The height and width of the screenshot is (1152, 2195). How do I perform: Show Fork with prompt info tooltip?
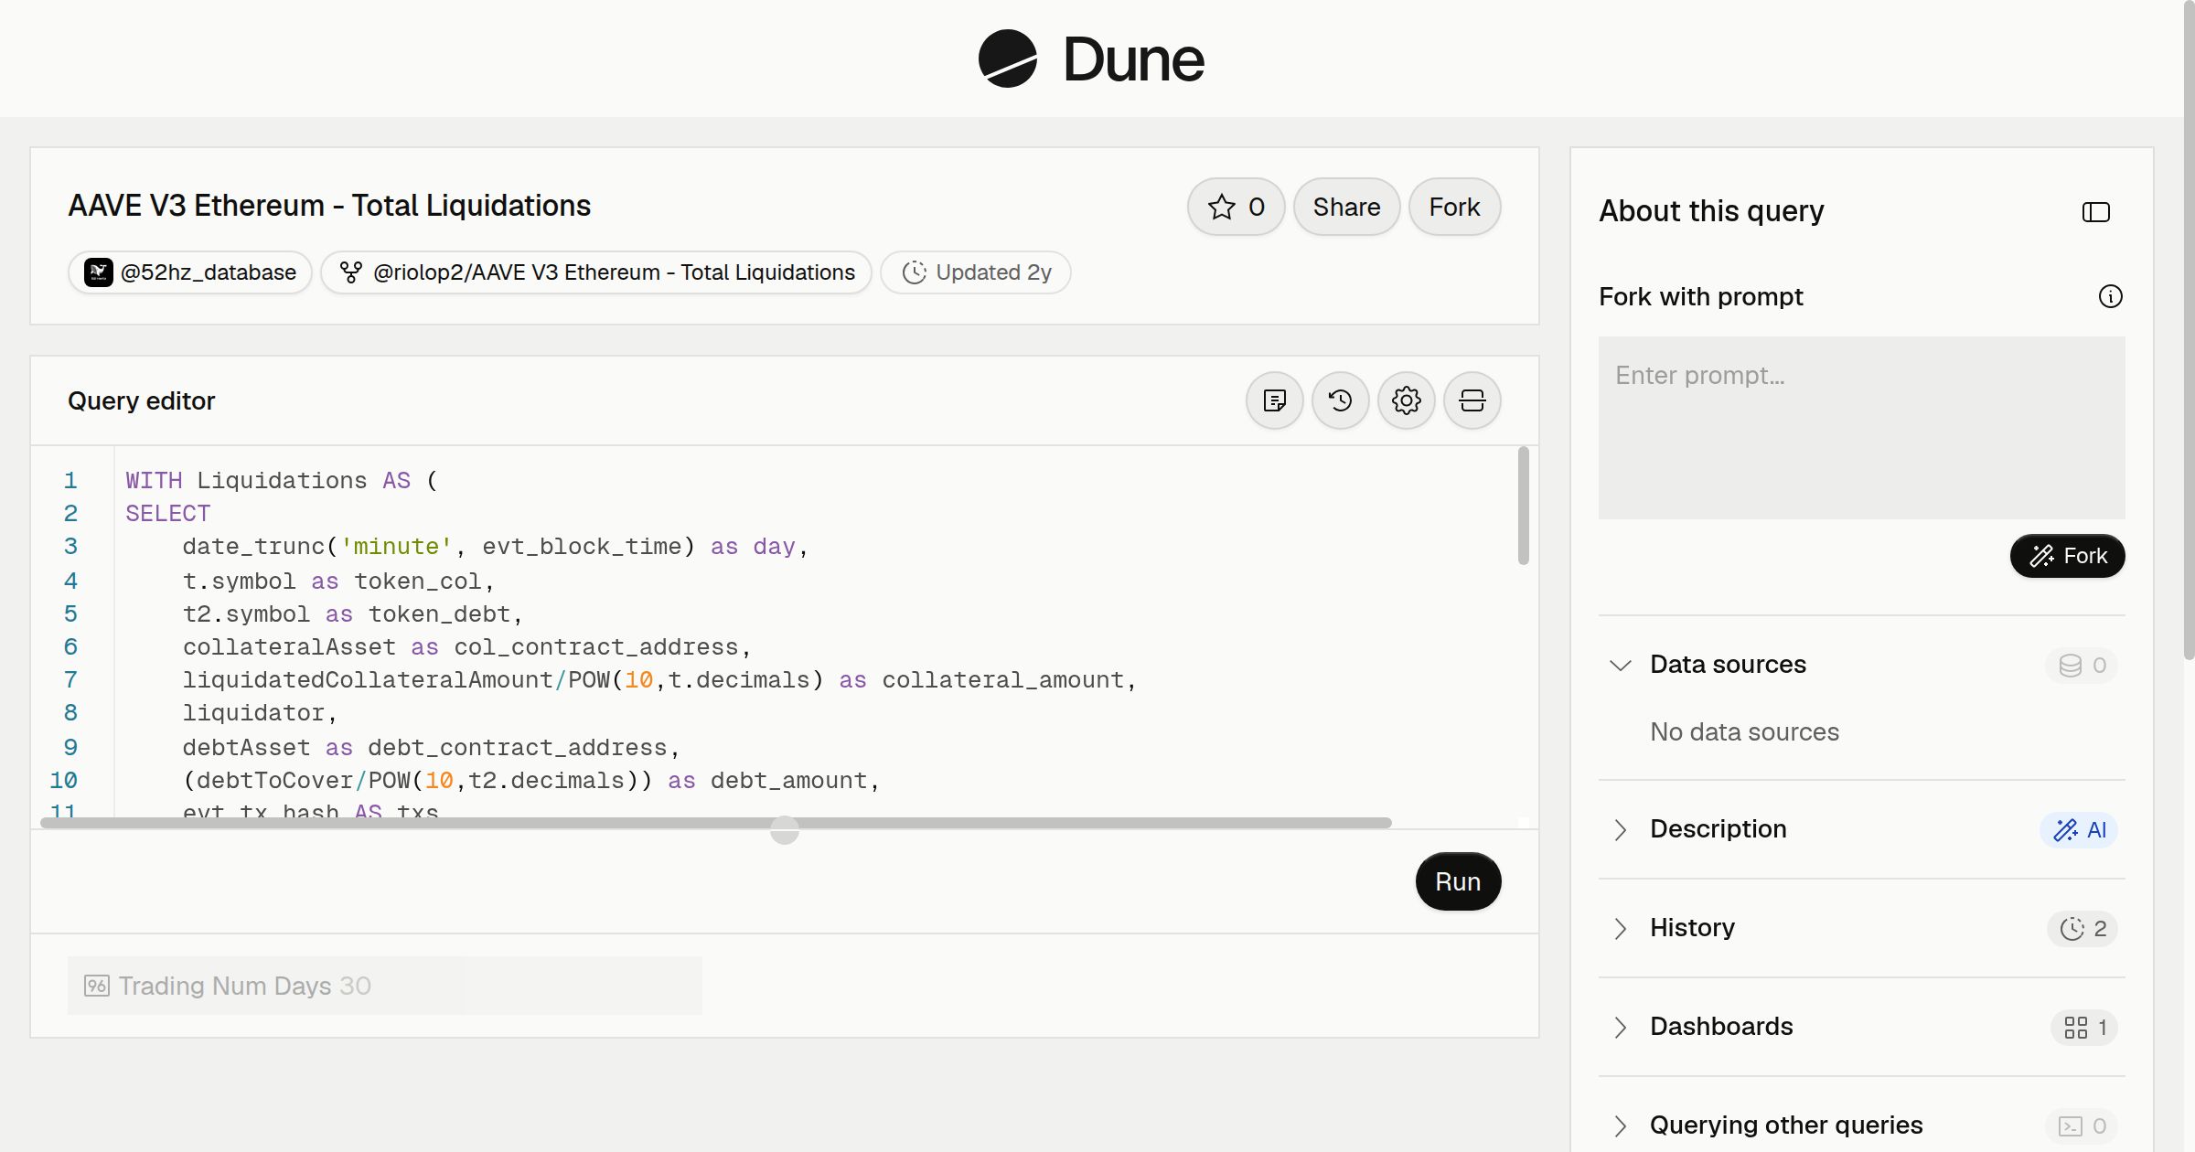[x=2111, y=296]
